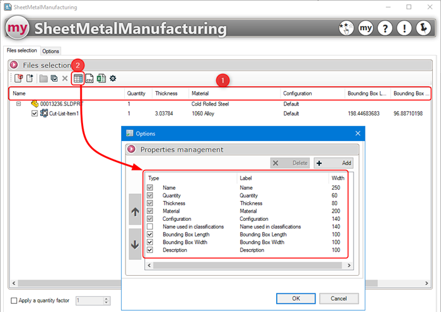
Task: Open the gear settings toolbar icon
Action: [113, 78]
